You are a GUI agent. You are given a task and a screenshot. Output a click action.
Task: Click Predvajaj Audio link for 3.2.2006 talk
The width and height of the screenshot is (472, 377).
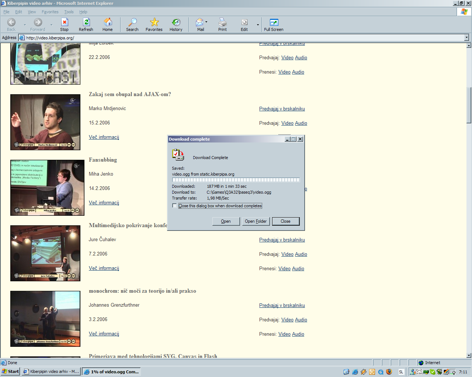301,320
